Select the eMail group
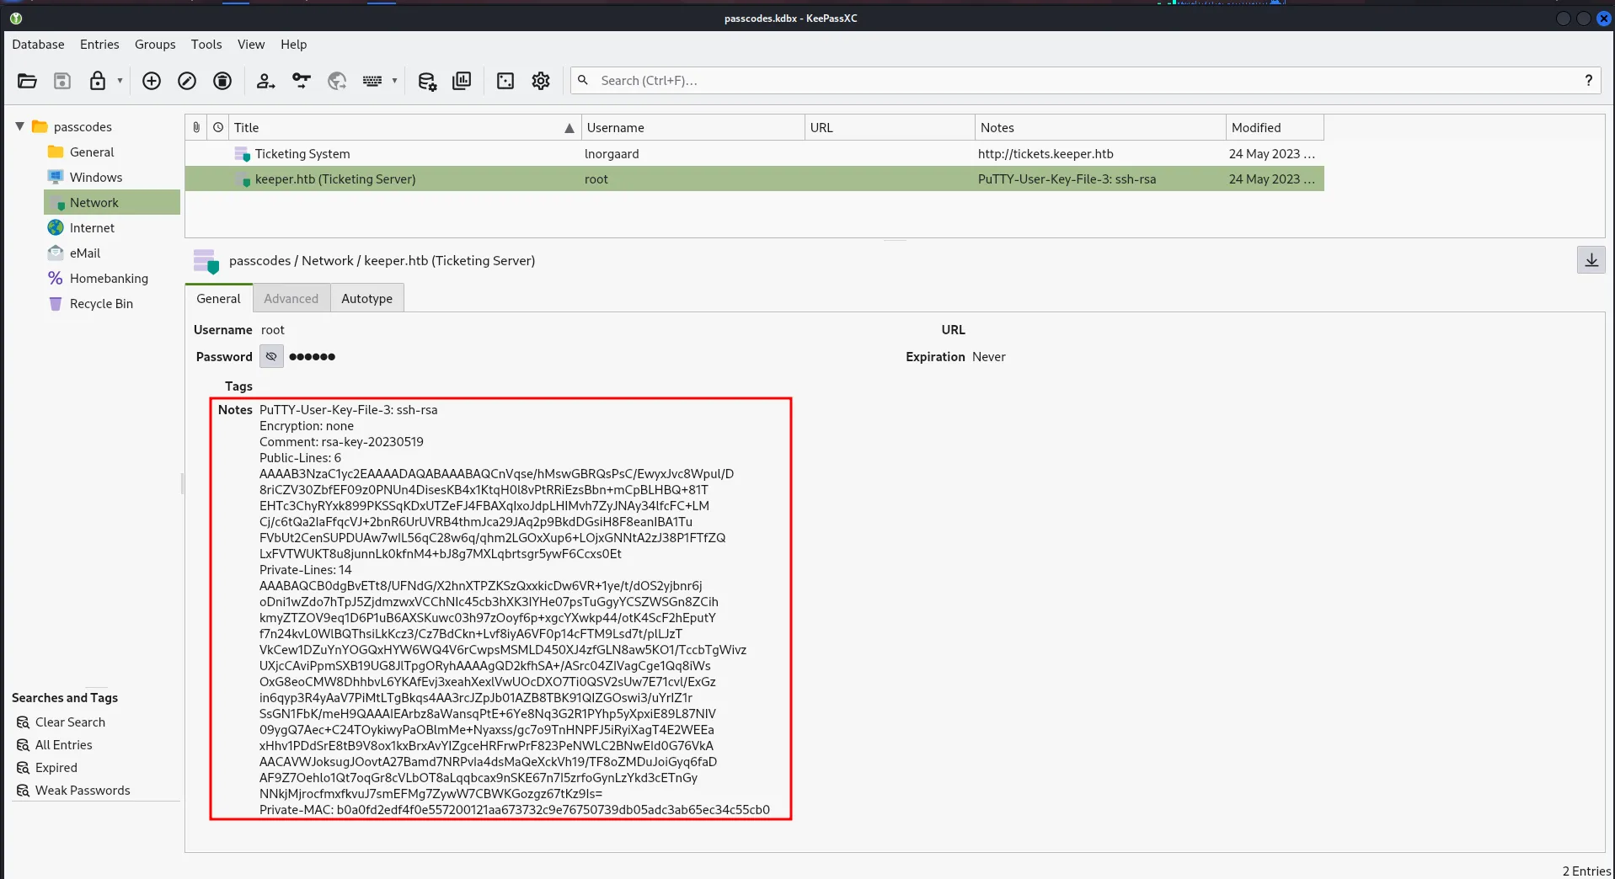This screenshot has width=1615, height=879. pyautogui.click(x=85, y=253)
